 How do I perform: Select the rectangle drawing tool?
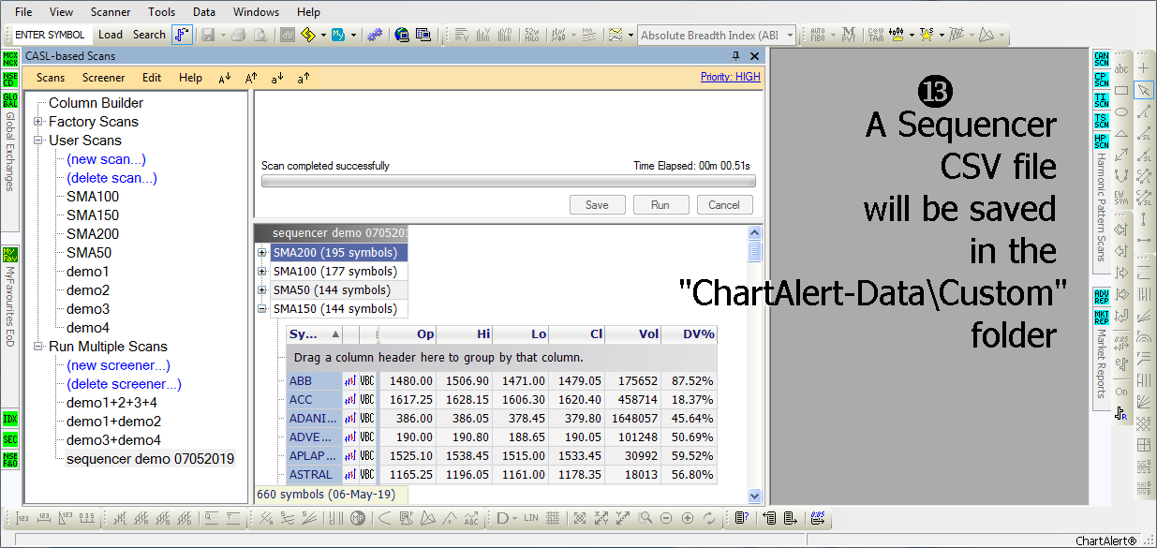(x=1121, y=90)
